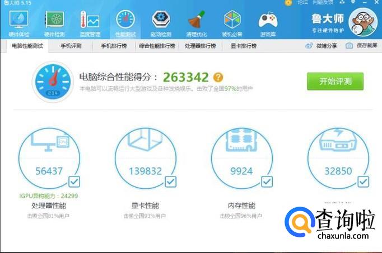382x253 pixels.
Task: Toggle the checkbox for 内存性能 test
Action: (x=267, y=182)
